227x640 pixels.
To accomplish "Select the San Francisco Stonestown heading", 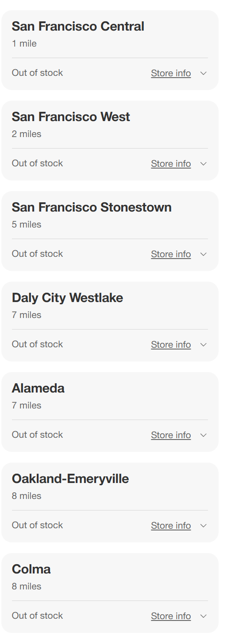I will tap(92, 208).
